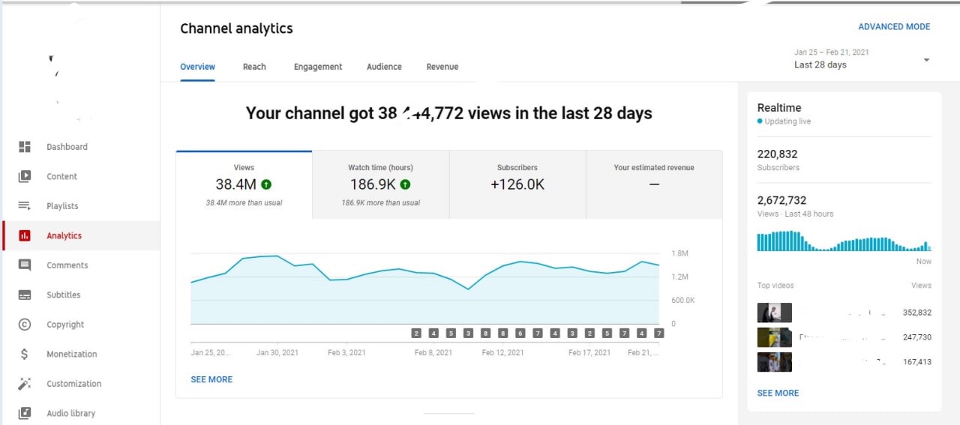
Task: Switch to the Reach tab
Action: (x=254, y=67)
